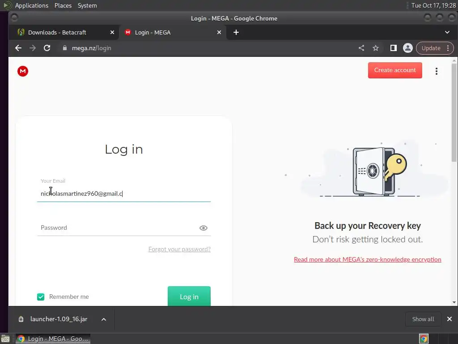Uncheck Remember me checkbox
This screenshot has height=344, width=458.
click(41, 297)
